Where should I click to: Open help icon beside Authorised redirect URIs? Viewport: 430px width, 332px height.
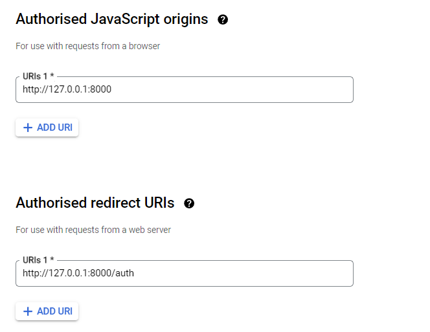point(189,203)
